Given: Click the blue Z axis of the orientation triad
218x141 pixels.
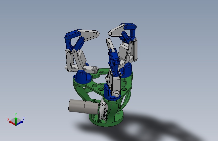Looking at the screenshot, I should [20, 123].
